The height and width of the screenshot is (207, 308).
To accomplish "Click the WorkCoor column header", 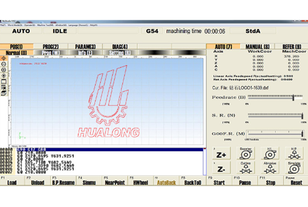I will coord(260,51).
